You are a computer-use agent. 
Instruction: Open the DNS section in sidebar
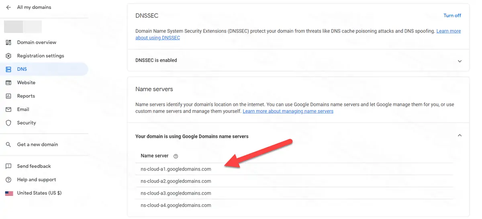click(x=22, y=69)
